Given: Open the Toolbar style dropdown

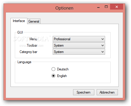Looking at the screenshot, I should point(79,45).
